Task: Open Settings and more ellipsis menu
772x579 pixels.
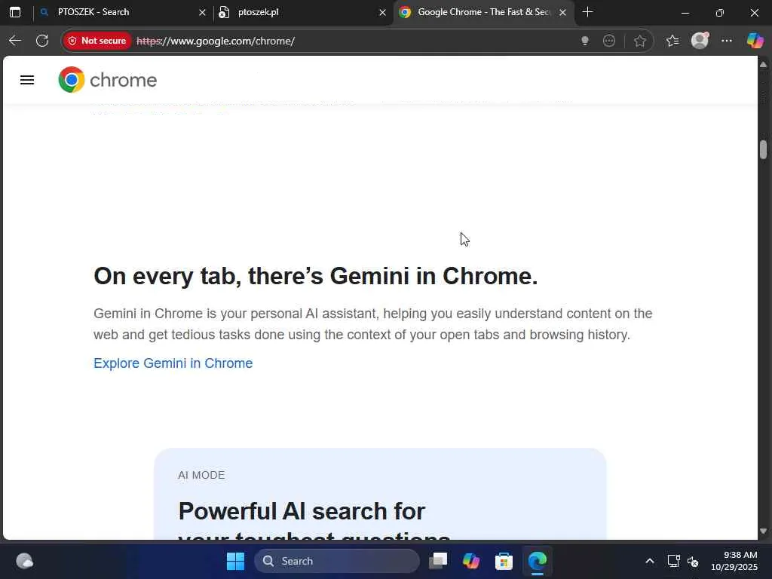Action: tap(726, 41)
